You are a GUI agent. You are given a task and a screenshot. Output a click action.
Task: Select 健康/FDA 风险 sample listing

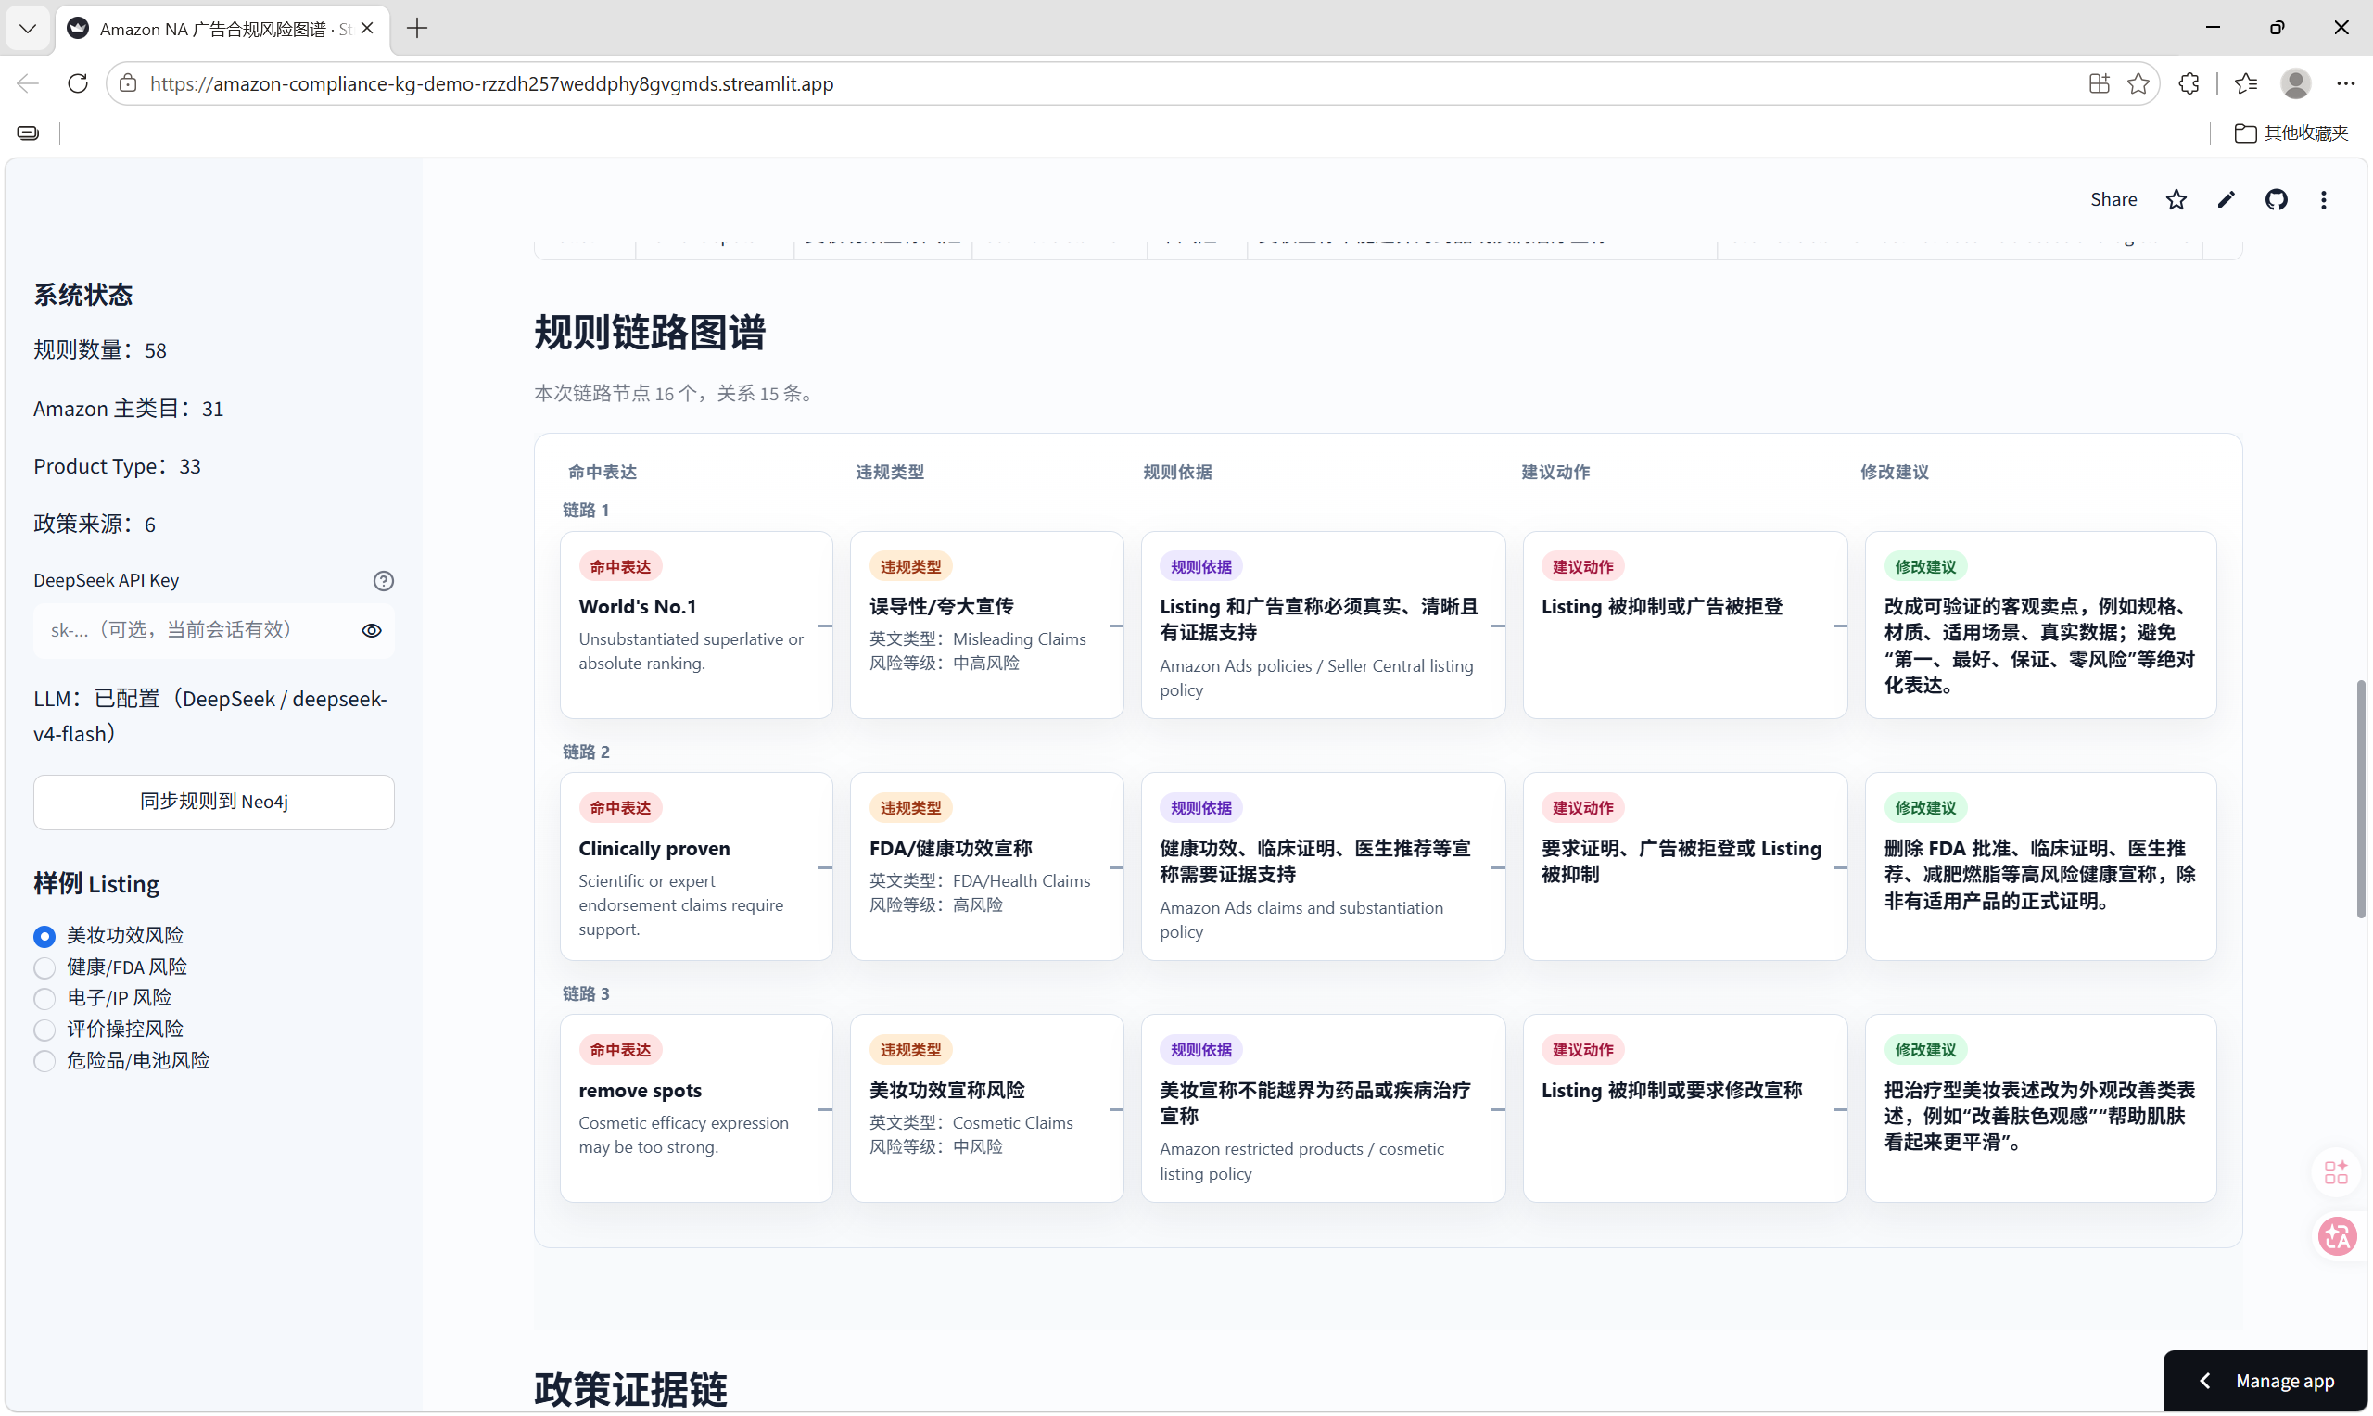tap(110, 967)
